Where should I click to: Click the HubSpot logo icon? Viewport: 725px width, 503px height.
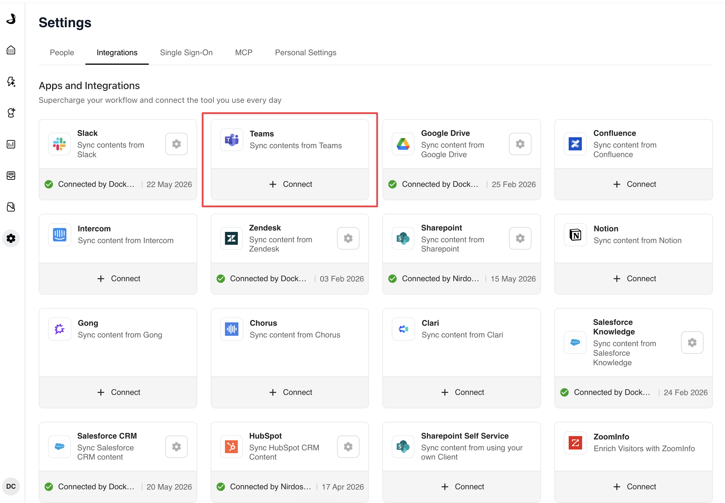coord(231,447)
